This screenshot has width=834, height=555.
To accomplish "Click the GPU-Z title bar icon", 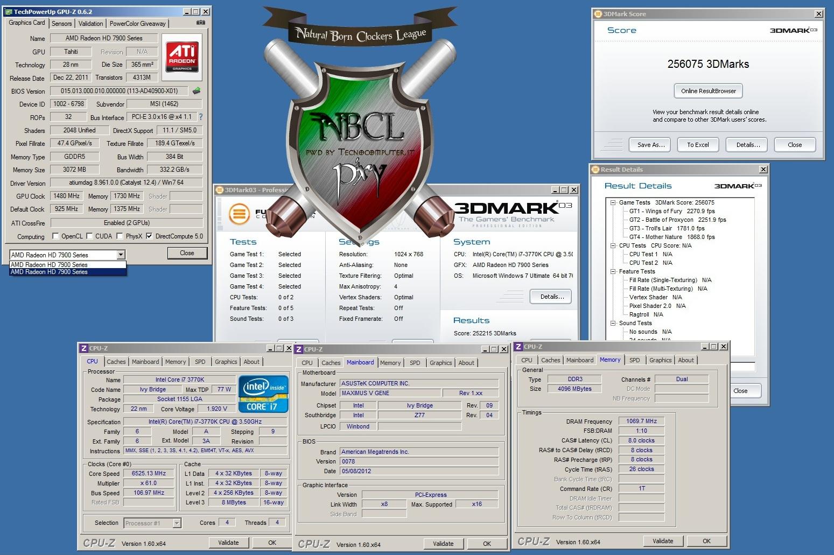I will point(9,11).
